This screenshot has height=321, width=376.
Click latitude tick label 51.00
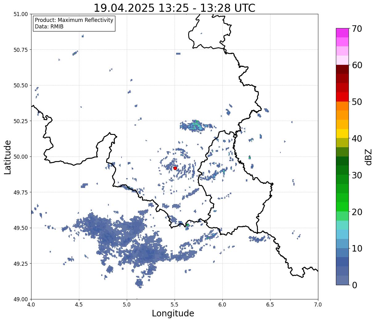tap(21, 14)
